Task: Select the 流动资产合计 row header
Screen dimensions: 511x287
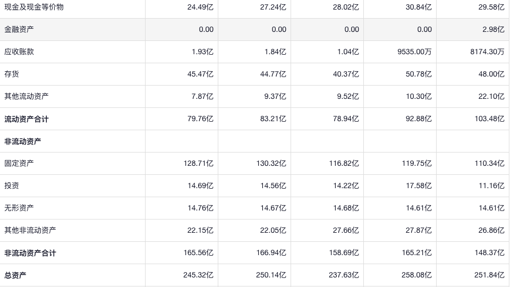Action: [27, 119]
